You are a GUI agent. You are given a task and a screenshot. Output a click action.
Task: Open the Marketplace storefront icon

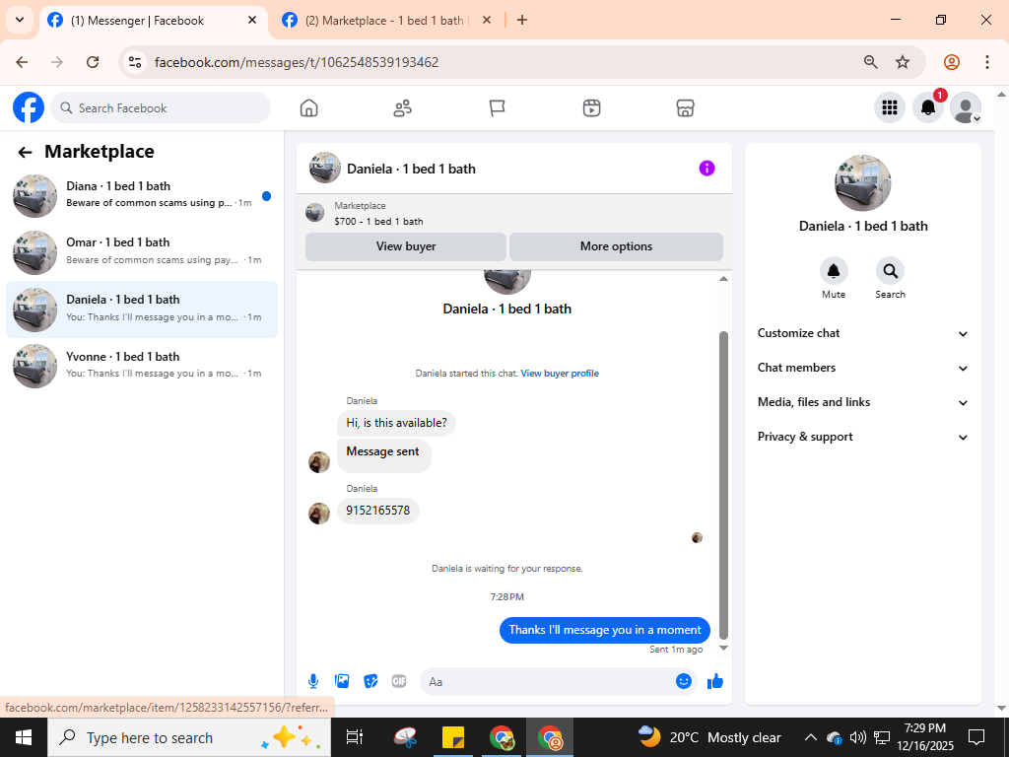point(686,108)
